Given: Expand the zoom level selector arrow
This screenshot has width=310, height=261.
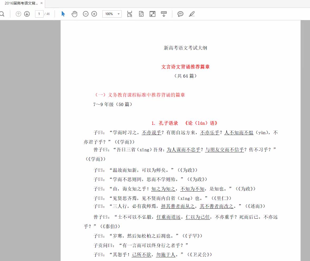Looking at the screenshot, I should [x=118, y=14].
